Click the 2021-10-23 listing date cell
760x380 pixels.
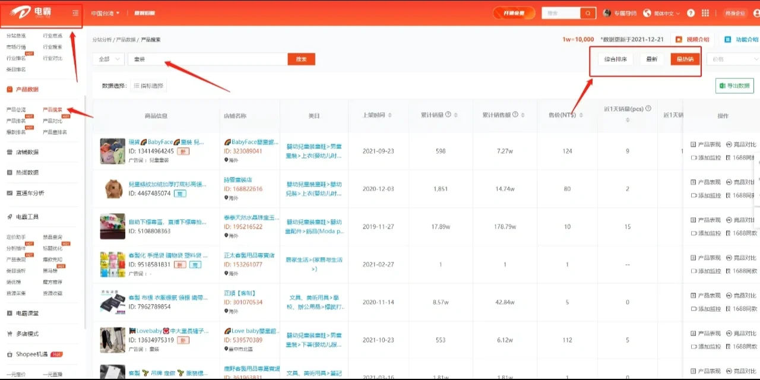pyautogui.click(x=378, y=340)
